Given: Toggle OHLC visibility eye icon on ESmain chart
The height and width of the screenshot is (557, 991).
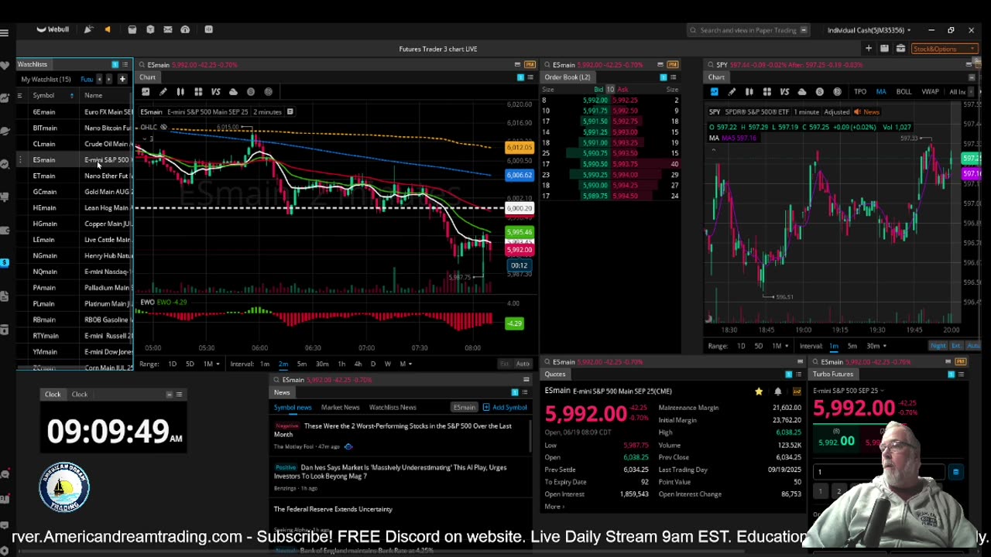Looking at the screenshot, I should 163,127.
